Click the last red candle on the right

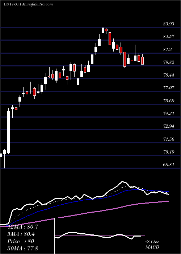[142, 61]
